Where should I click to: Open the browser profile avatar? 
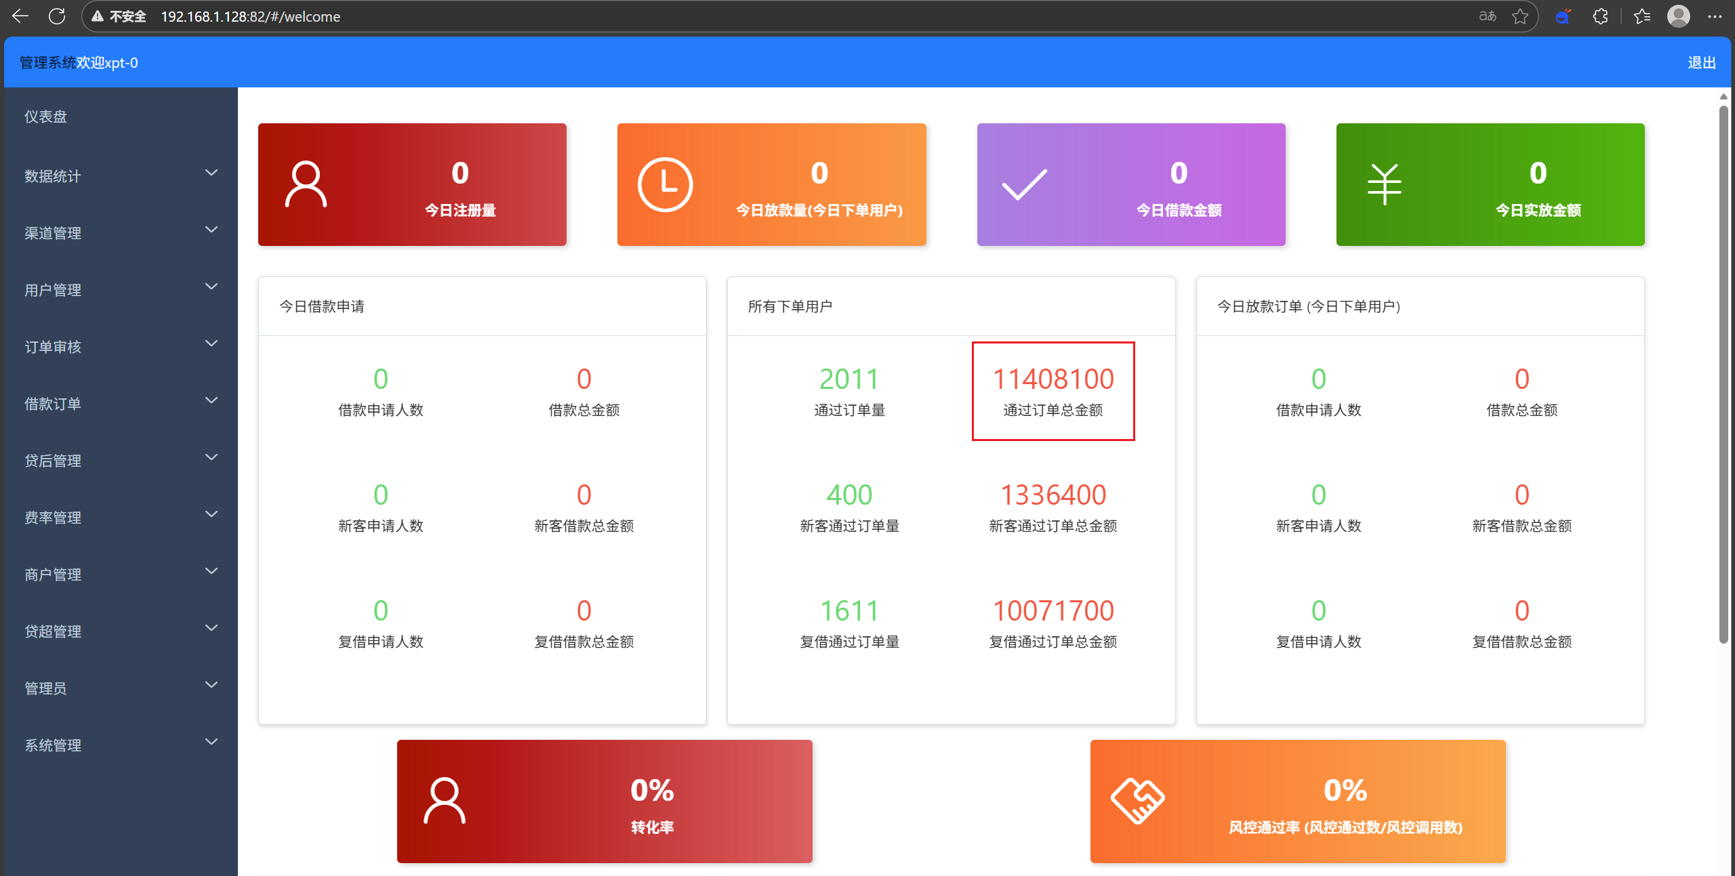click(1678, 16)
